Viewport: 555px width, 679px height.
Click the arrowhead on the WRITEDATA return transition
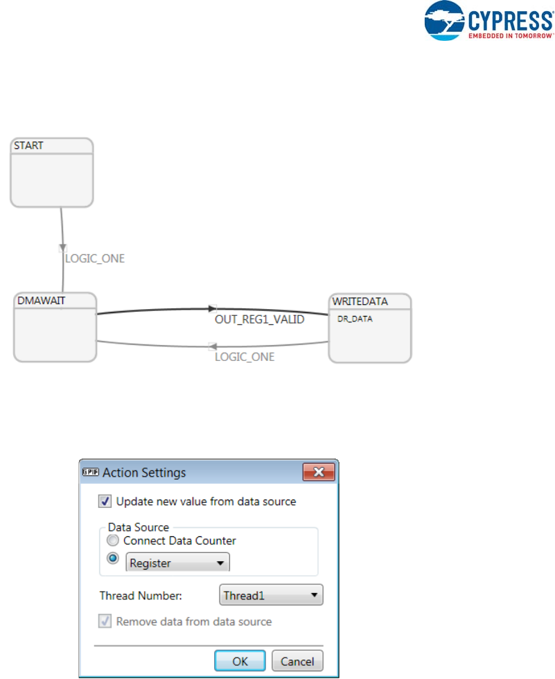coord(212,346)
